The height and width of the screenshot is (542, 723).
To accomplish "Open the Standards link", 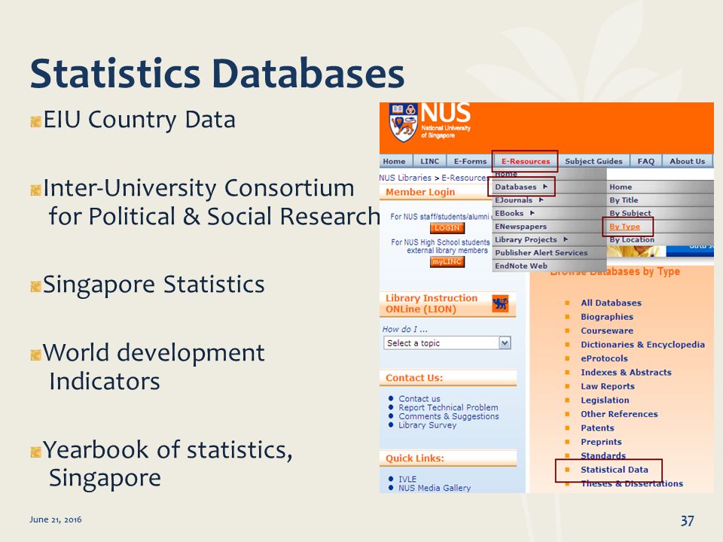I will click(603, 455).
